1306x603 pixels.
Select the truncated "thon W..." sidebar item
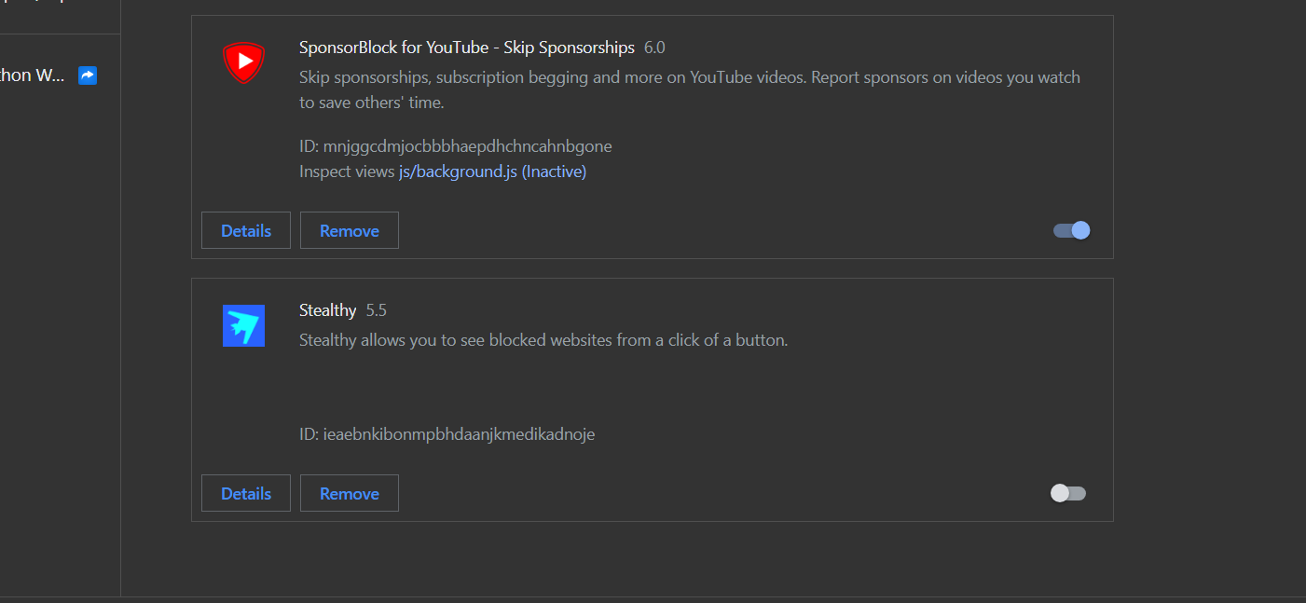tap(33, 75)
